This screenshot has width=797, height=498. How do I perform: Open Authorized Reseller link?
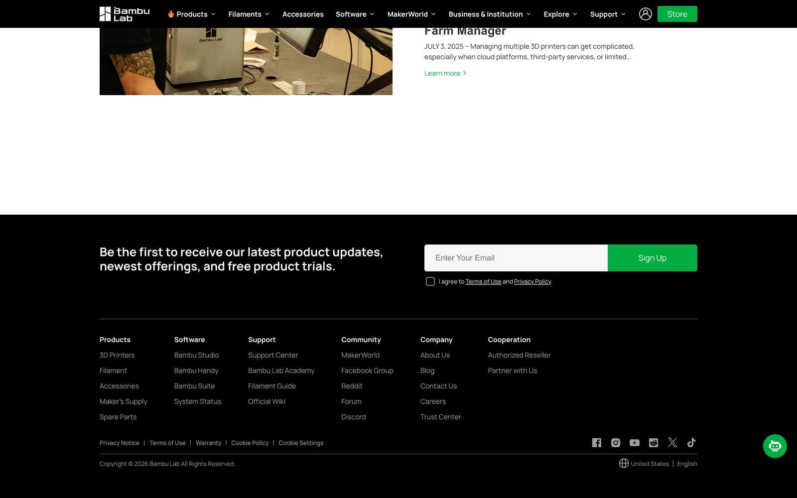coord(519,355)
